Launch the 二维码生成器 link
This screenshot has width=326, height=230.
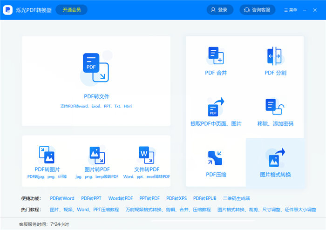tap(236, 198)
